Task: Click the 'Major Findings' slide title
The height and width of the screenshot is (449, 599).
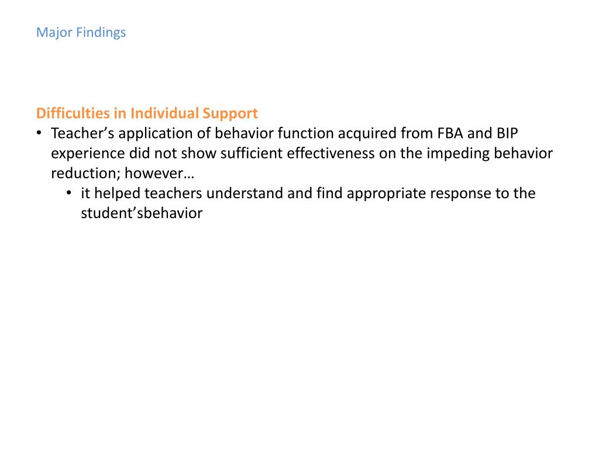Action: tap(81, 33)
